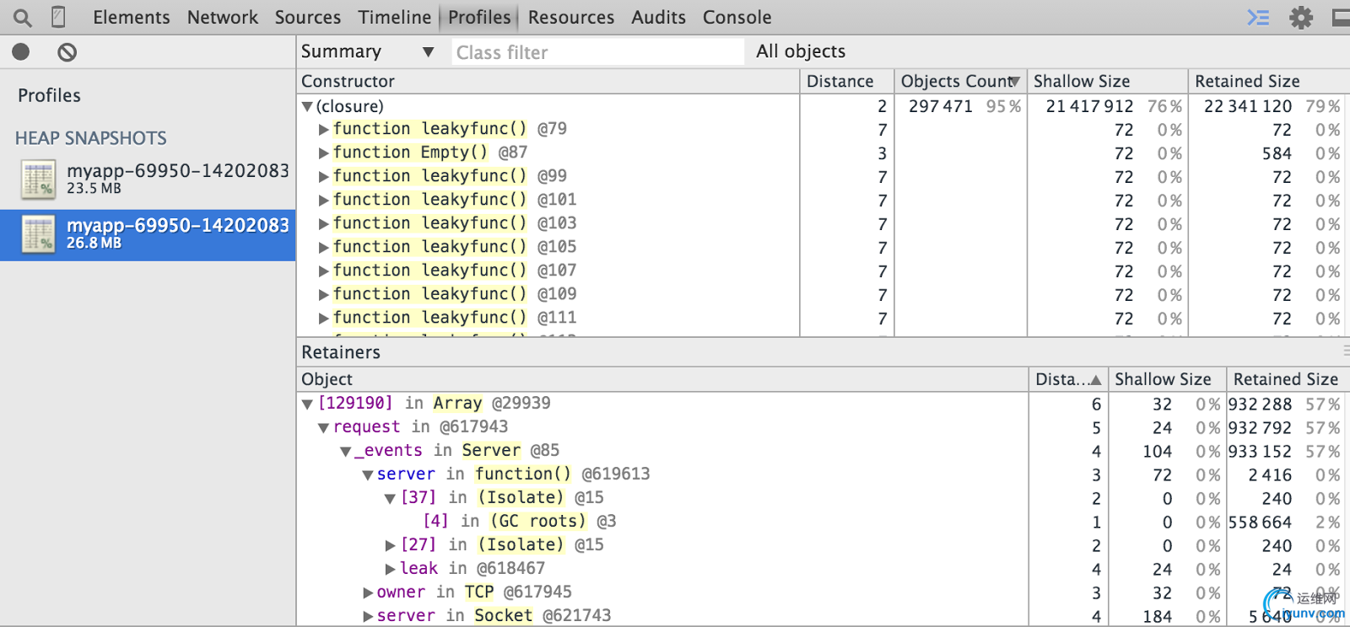
Task: Click the 558 664 retained size value
Action: click(x=1260, y=522)
